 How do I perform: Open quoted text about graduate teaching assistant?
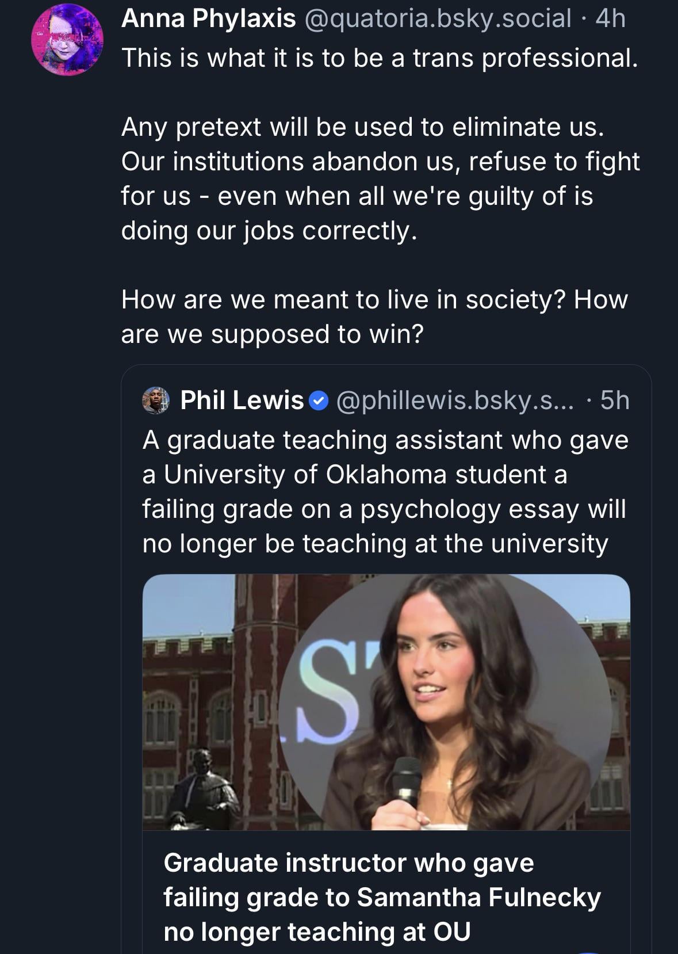click(385, 492)
